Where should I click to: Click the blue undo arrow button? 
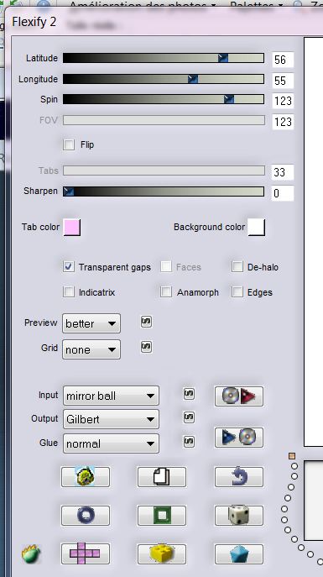coord(239,477)
